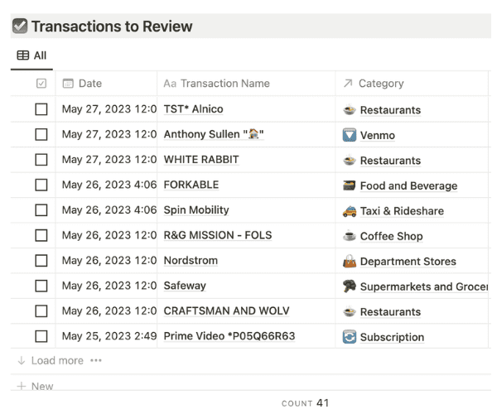Open the R&G MISSION - FOLS page
This screenshot has height=414, width=497.
218,235
